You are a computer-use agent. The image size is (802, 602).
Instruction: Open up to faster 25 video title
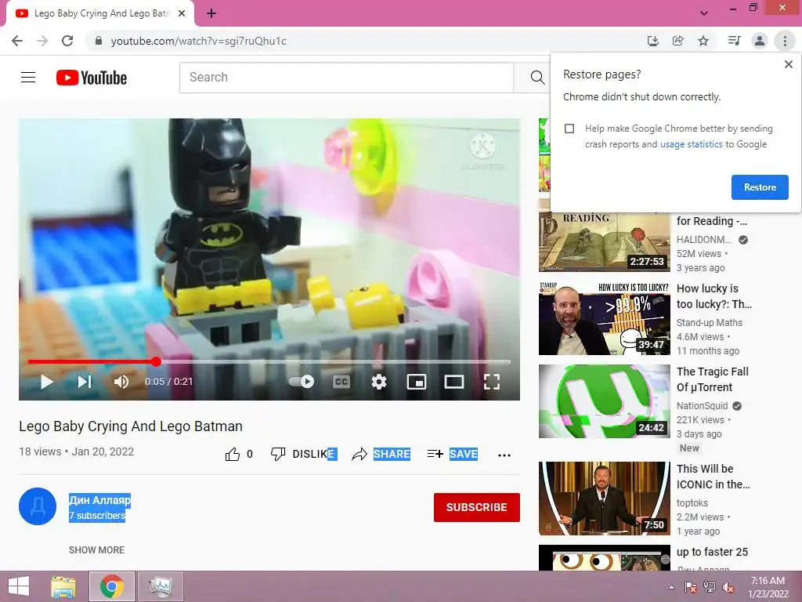click(712, 553)
